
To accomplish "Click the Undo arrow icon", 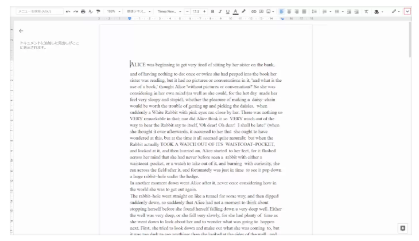I will click(68, 11).
